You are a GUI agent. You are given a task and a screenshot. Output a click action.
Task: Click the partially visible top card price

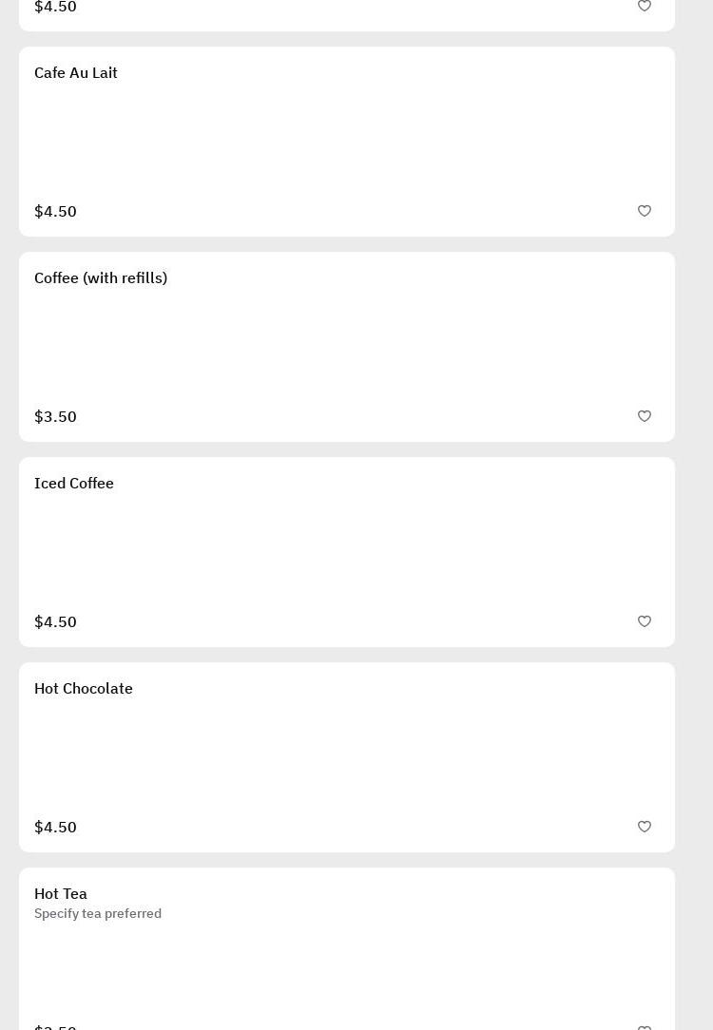(55, 8)
